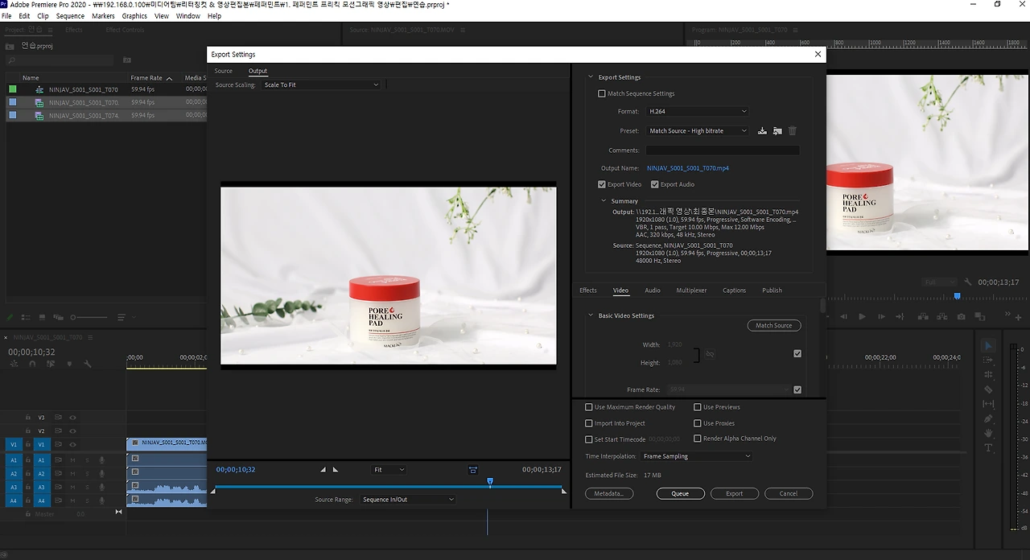Screen dimensions: 1030x560
Task: Select the Pen tool
Action: pos(989,418)
